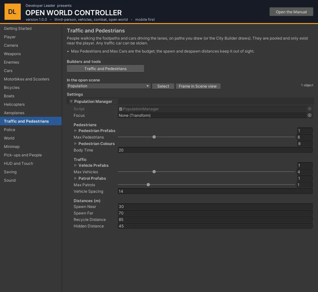
Task: Adjust the Max Patrols slider
Action: tap(148, 185)
